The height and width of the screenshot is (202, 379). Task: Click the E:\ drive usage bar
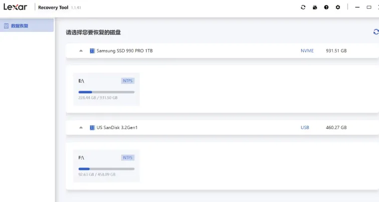pyautogui.click(x=106, y=92)
